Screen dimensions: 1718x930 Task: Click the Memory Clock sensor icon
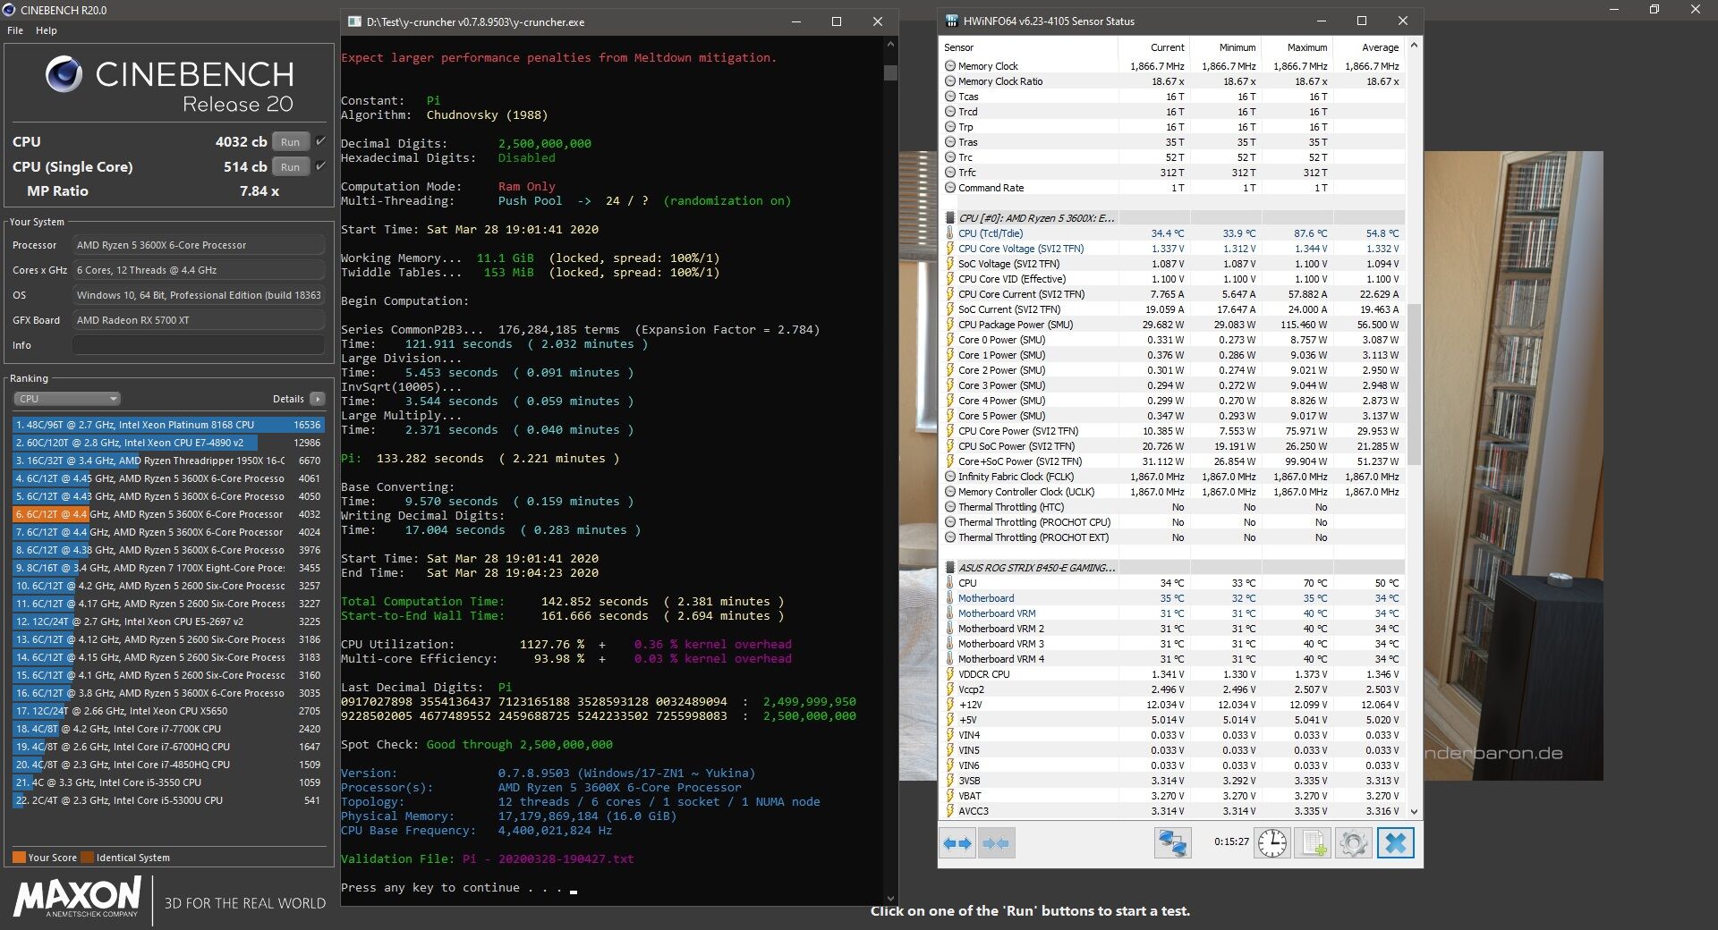click(950, 66)
